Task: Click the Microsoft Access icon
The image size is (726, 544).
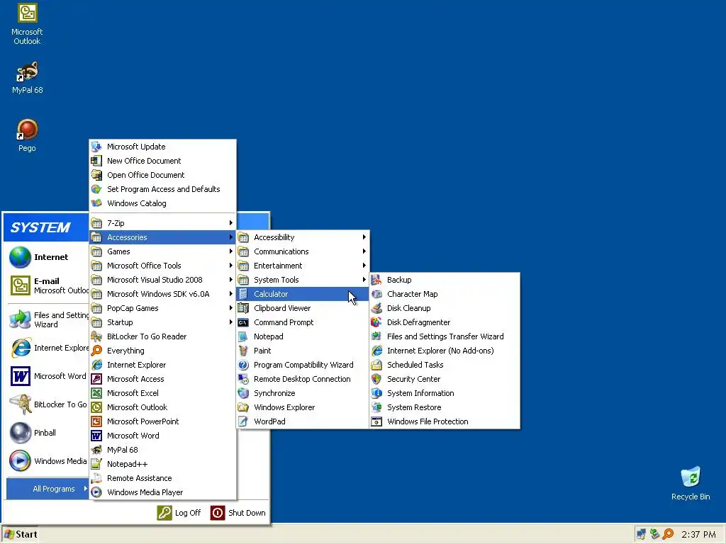Action: (x=96, y=379)
